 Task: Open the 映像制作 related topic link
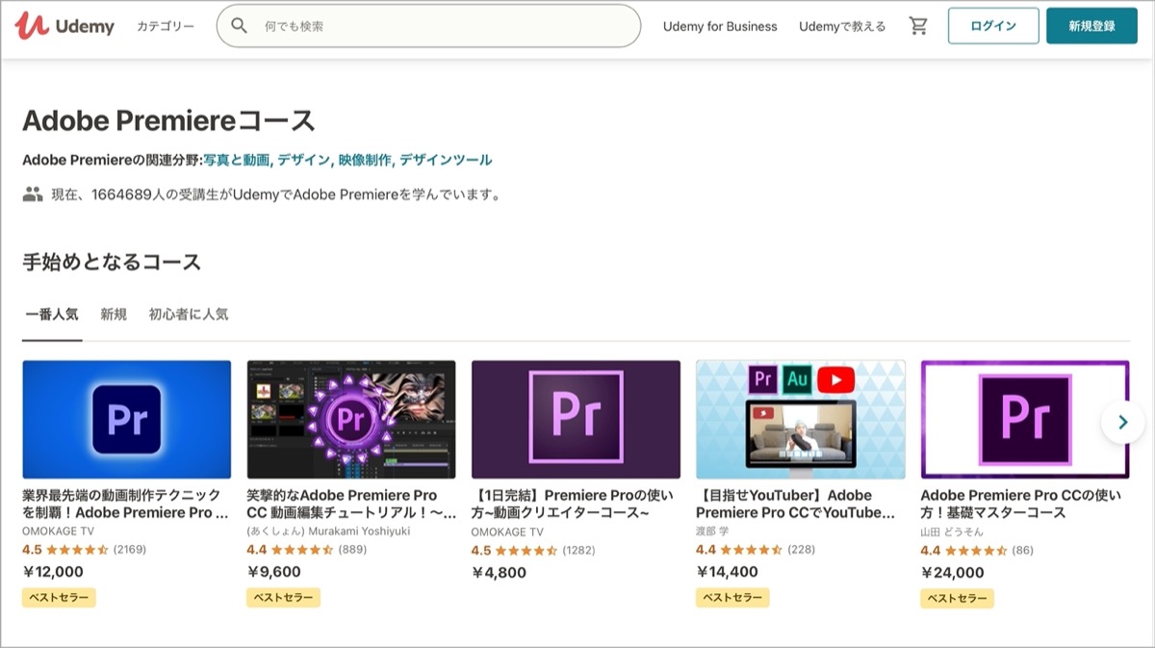(x=365, y=160)
